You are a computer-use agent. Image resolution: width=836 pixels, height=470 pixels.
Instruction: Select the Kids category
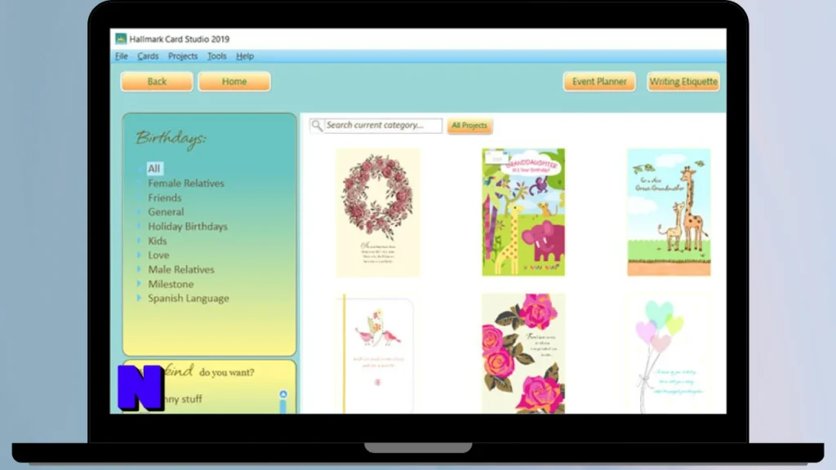click(158, 241)
